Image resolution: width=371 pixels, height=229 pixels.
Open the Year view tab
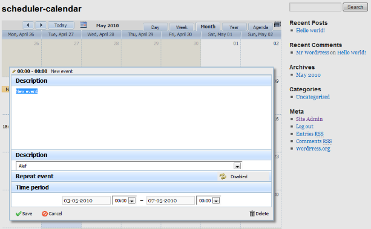(x=234, y=27)
